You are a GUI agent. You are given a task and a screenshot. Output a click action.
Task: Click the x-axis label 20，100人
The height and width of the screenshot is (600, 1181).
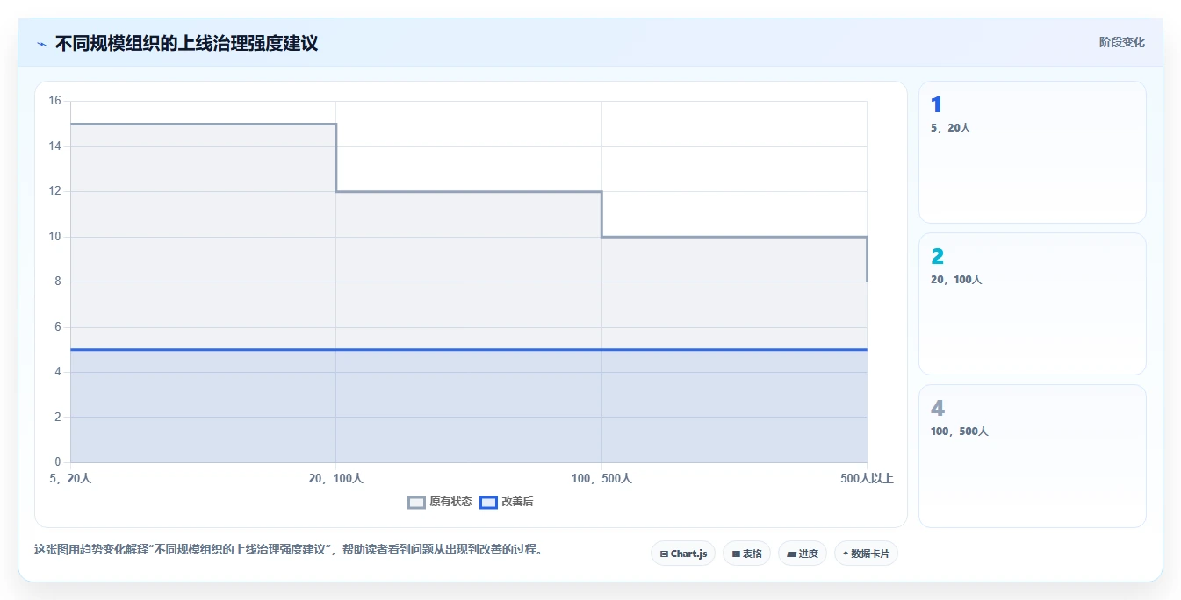point(335,478)
